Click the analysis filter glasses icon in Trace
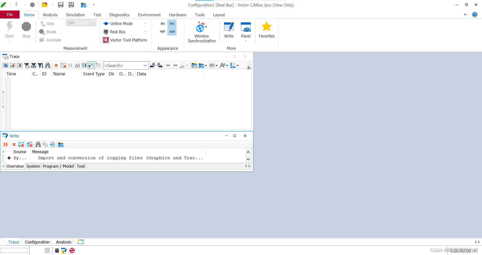482x255 pixels. tap(33, 66)
